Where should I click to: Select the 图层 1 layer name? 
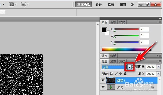coord(121,80)
